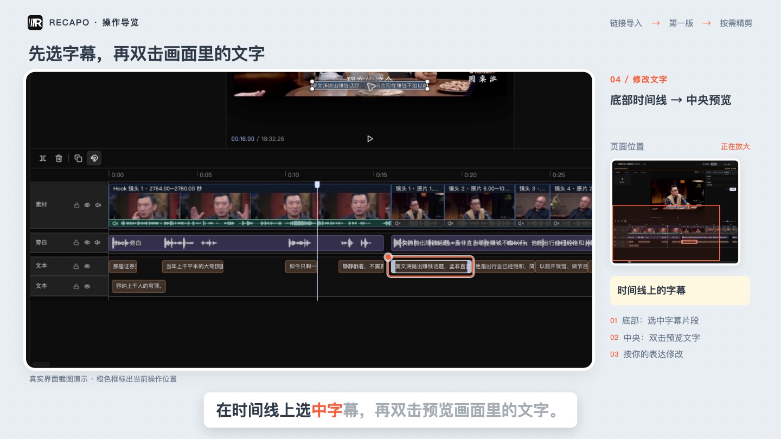Hide the 素材 track
Screen dimensions: 781x439
coord(87,205)
